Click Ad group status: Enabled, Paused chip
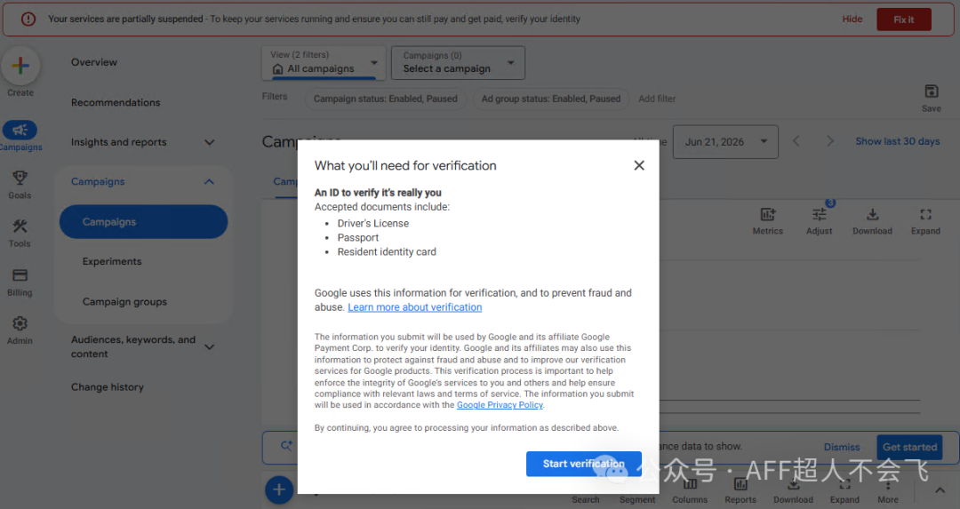960x509 pixels. pyautogui.click(x=550, y=99)
